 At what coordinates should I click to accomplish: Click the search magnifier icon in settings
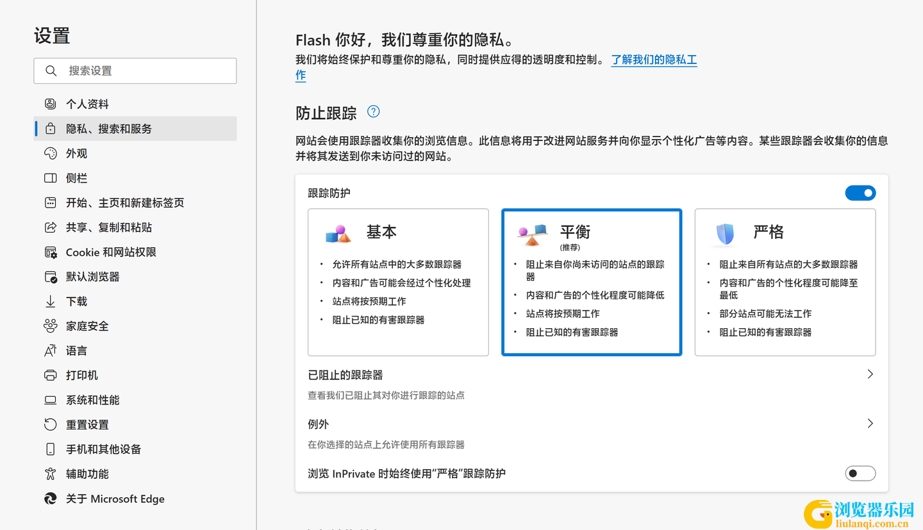[x=51, y=70]
